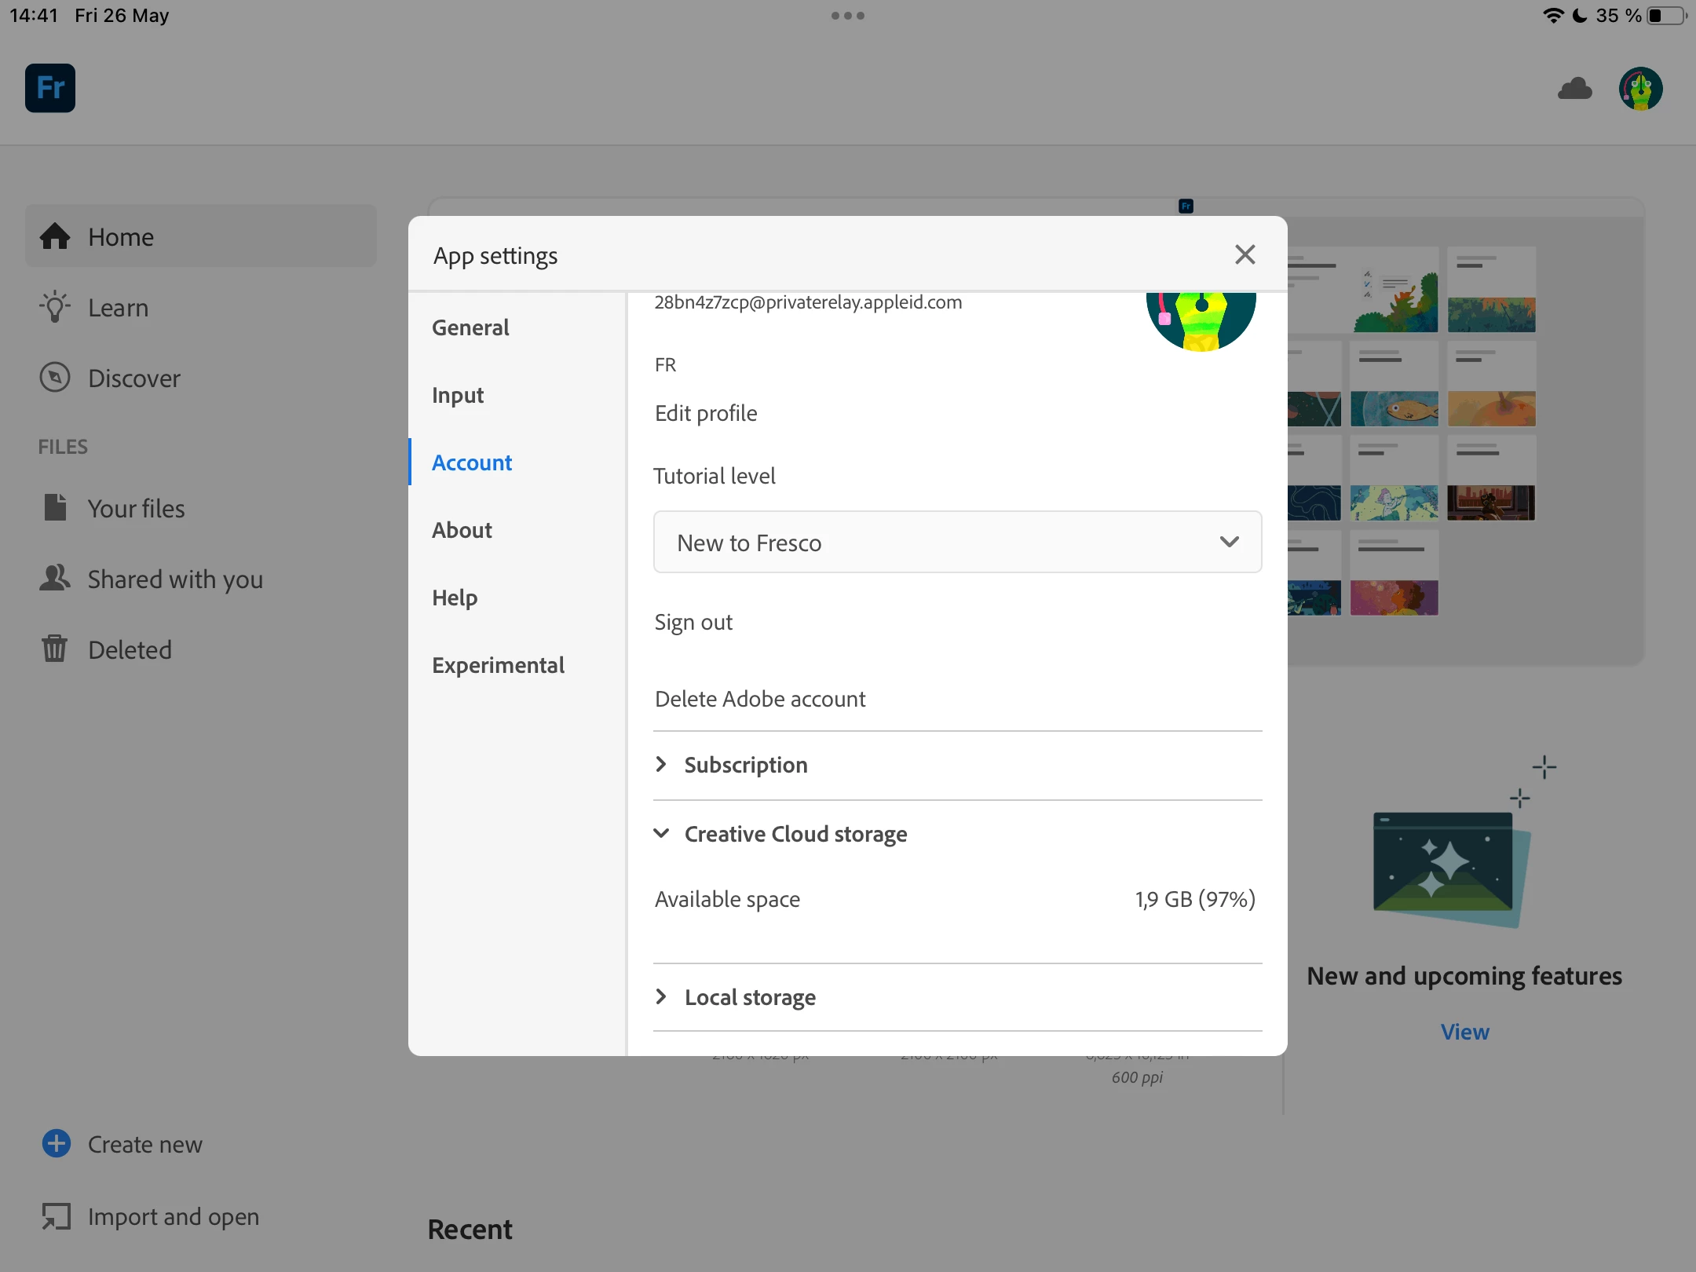Open Discover compass icon in sidebar
Screen dimensions: 1696x1272
click(55, 378)
